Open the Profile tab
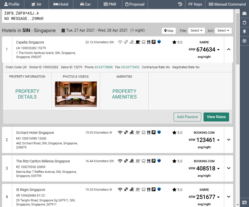249x207 pixels. point(12,4)
